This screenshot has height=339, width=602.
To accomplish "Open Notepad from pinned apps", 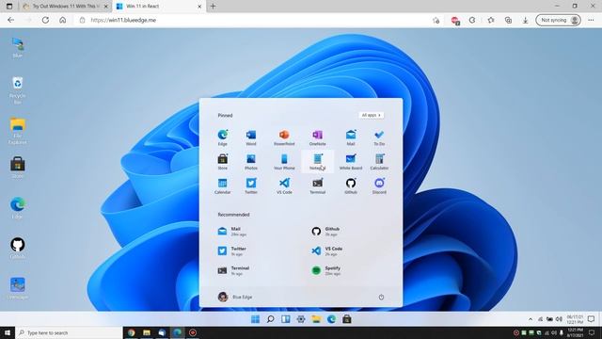I will point(318,162).
